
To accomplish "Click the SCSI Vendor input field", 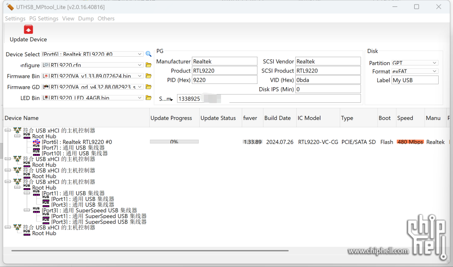I will 328,61.
